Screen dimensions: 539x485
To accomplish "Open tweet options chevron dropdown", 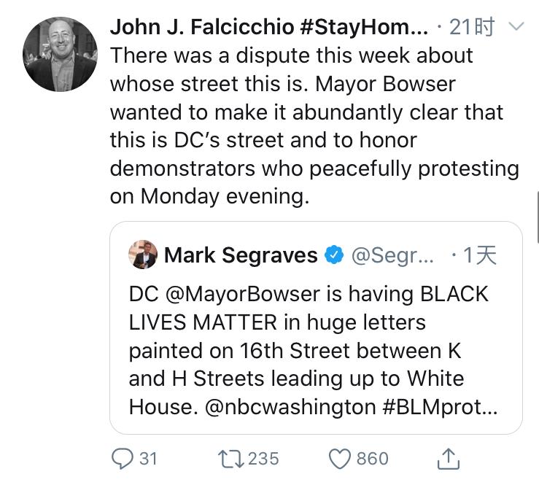I will (516, 28).
